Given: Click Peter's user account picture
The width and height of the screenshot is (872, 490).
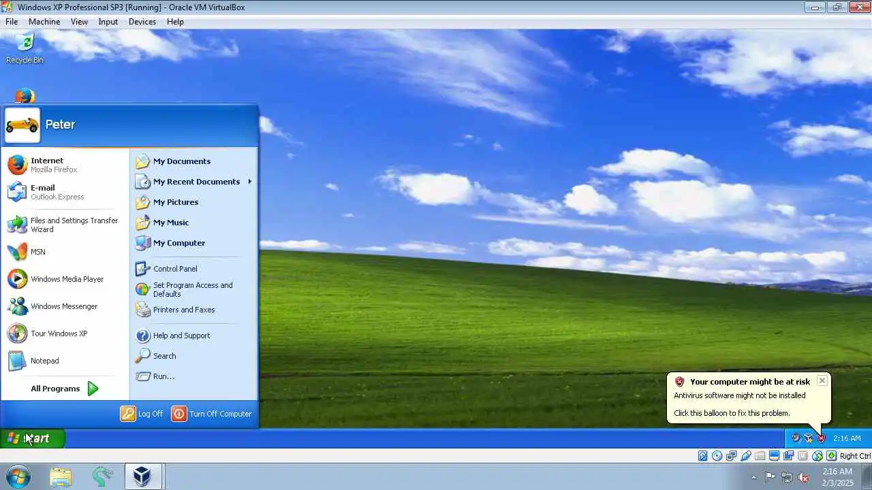Looking at the screenshot, I should 22,125.
